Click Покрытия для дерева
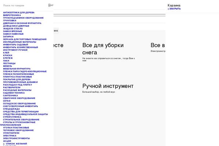Screen dimensions: 219x146 click(x=17, y=79)
